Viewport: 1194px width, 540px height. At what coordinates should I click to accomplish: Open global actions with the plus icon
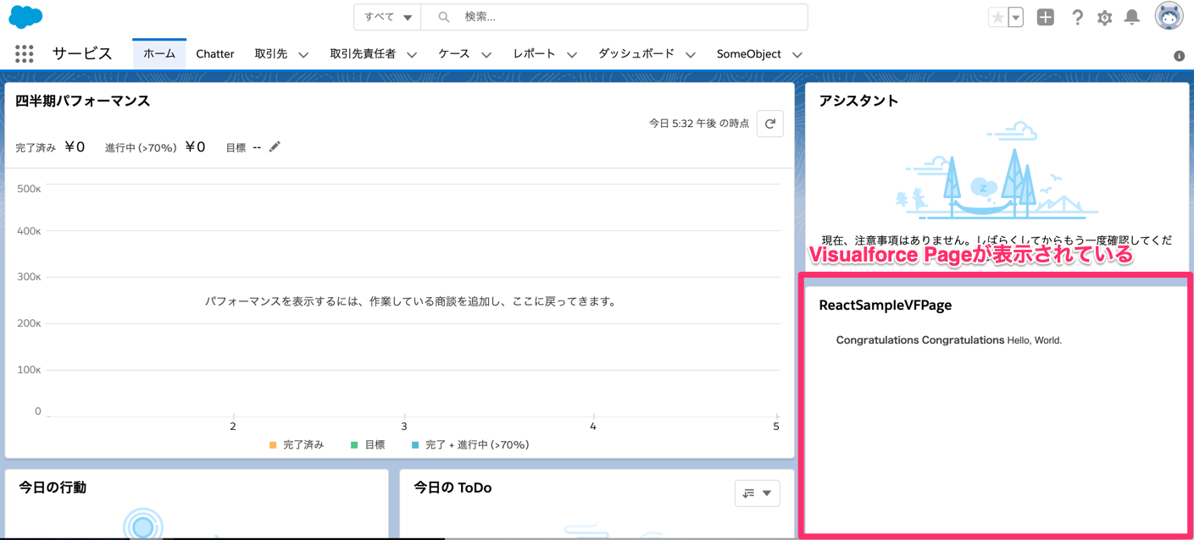[x=1045, y=16]
